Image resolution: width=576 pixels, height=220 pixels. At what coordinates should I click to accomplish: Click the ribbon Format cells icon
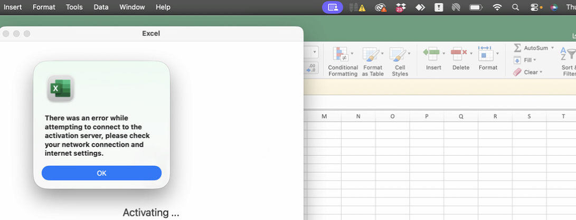(486, 53)
